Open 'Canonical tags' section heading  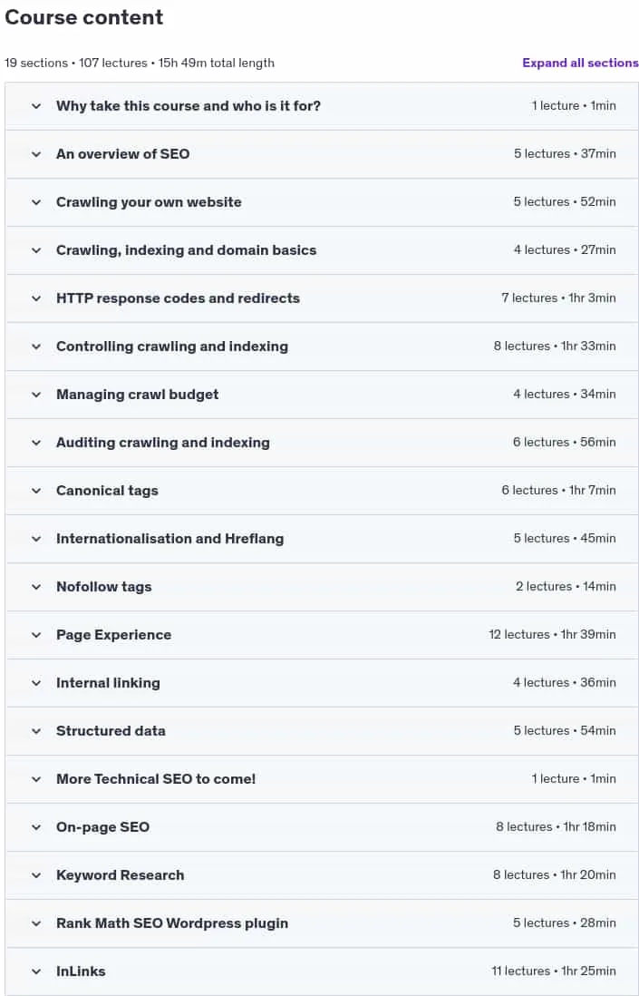(107, 491)
